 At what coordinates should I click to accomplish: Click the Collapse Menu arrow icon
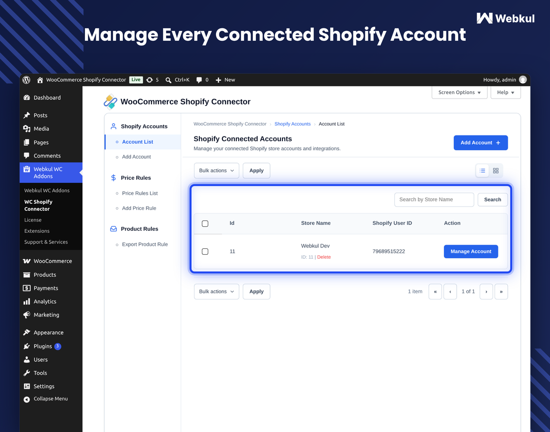pyautogui.click(x=27, y=400)
